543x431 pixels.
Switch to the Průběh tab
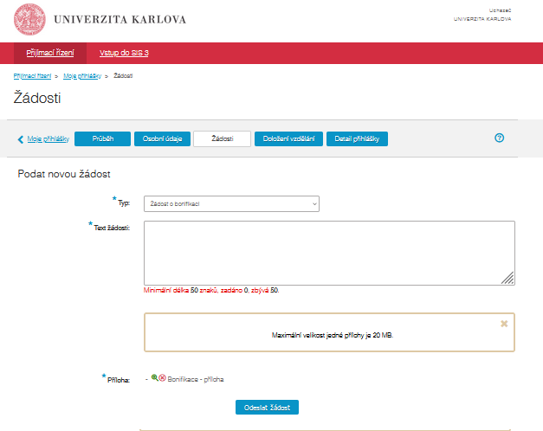101,138
